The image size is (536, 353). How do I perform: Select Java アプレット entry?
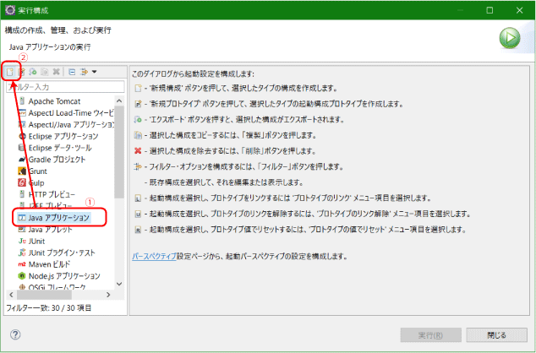coord(50,230)
